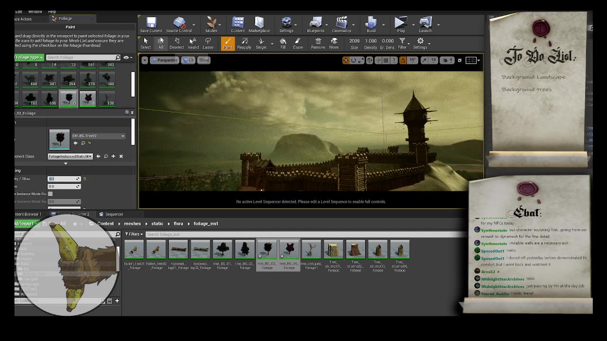The height and width of the screenshot is (341, 607).
Task: Toggle rotation snap angle icon
Action: (x=403, y=60)
